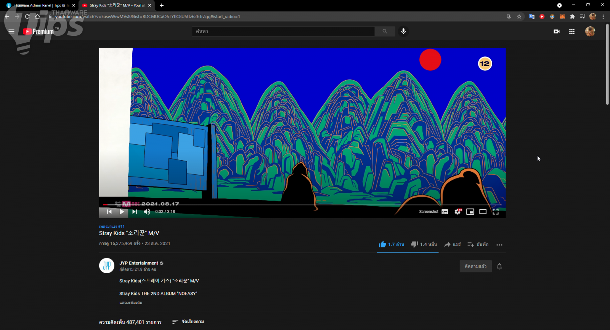Click the subscribed button ติดตามแล้ว
The height and width of the screenshot is (330, 610).
(x=475, y=266)
